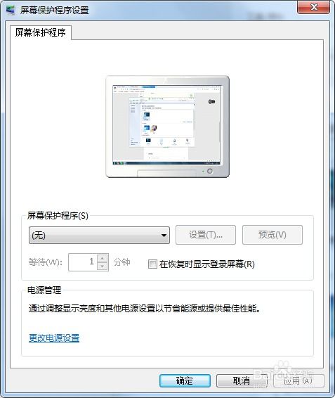Increase wait minutes with the up arrow
Image resolution: width=335 pixels, height=398 pixels.
click(x=103, y=258)
